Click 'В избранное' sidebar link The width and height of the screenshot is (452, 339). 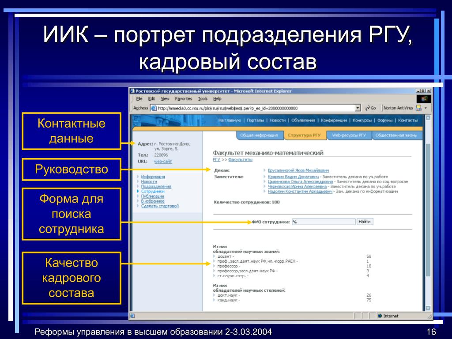(152, 201)
